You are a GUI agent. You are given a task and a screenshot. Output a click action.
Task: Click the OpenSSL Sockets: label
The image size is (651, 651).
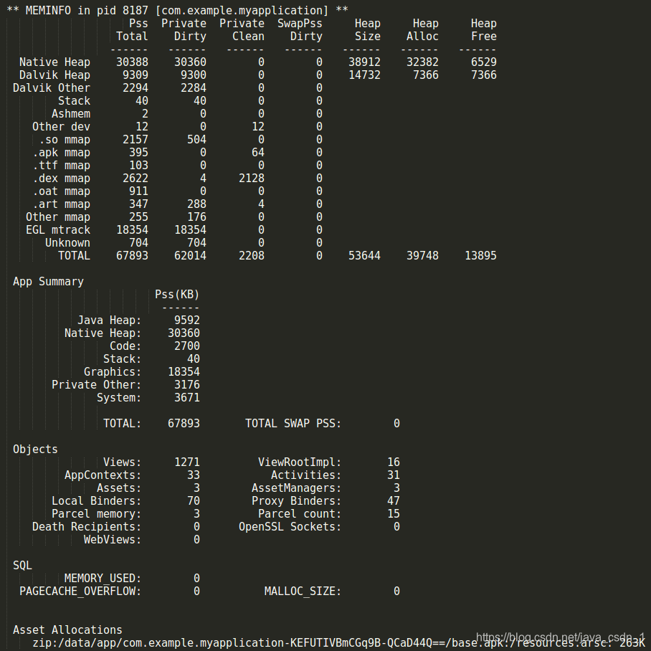[x=290, y=526]
